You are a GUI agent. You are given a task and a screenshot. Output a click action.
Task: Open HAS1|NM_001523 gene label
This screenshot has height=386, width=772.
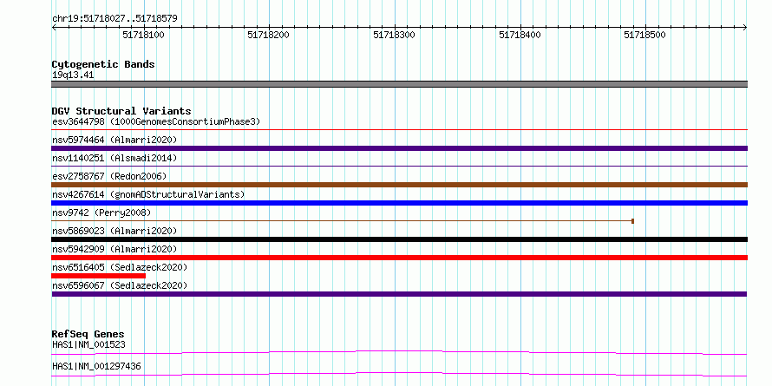point(88,344)
